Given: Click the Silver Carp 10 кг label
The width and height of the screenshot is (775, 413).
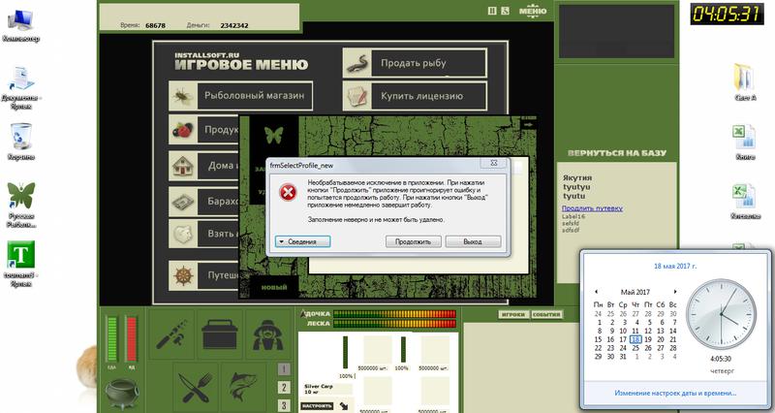Looking at the screenshot, I should (319, 389).
